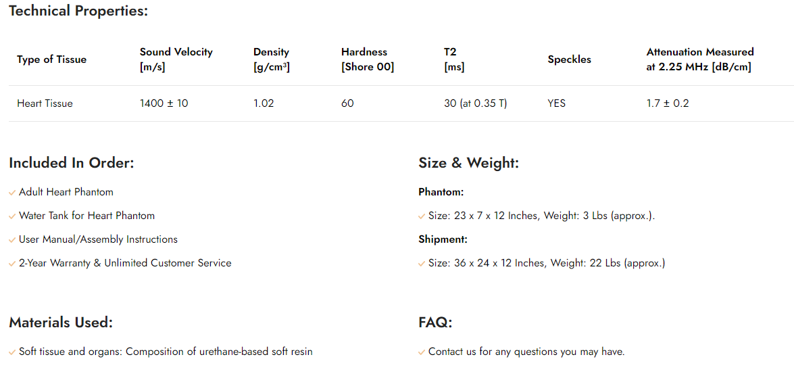Click the checkmark beside the Contact us line
The image size is (794, 378).
click(422, 352)
